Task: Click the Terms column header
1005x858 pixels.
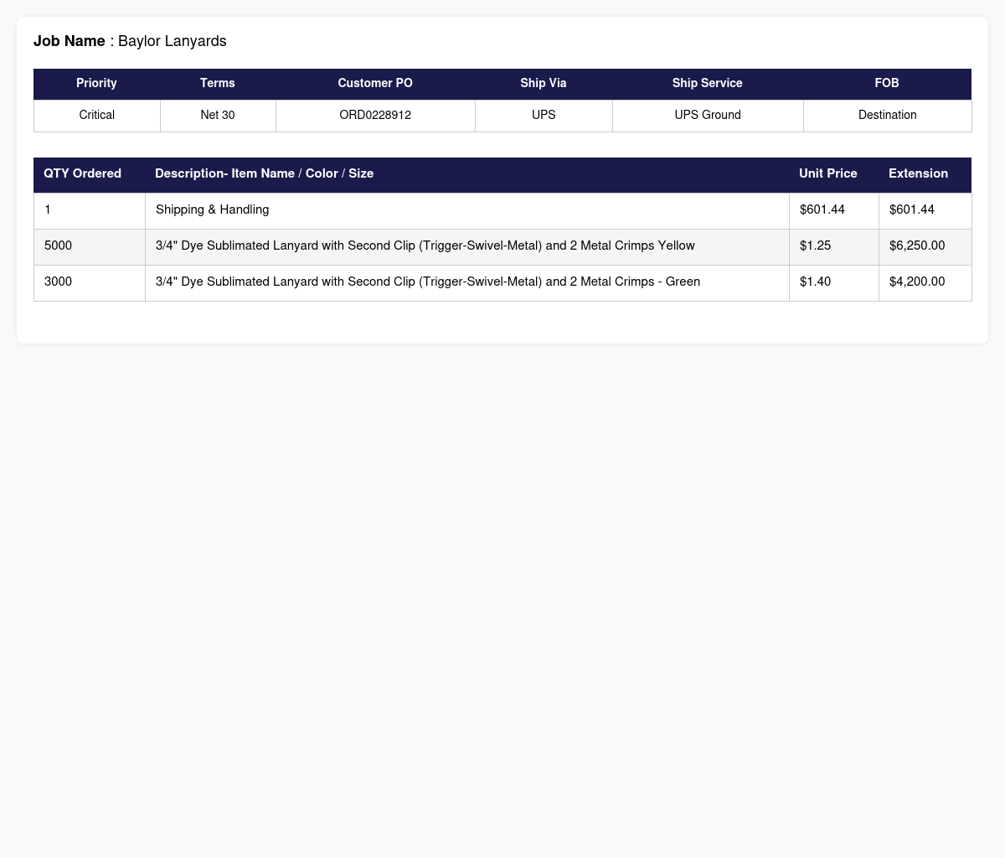Action: coord(218,84)
